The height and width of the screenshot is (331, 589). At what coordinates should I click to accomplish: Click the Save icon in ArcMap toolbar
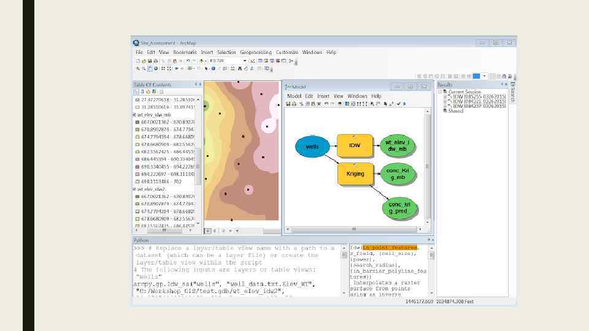pyautogui.click(x=149, y=61)
